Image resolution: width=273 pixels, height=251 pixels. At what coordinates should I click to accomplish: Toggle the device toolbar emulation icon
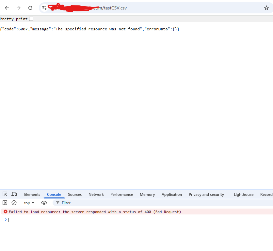(14, 194)
